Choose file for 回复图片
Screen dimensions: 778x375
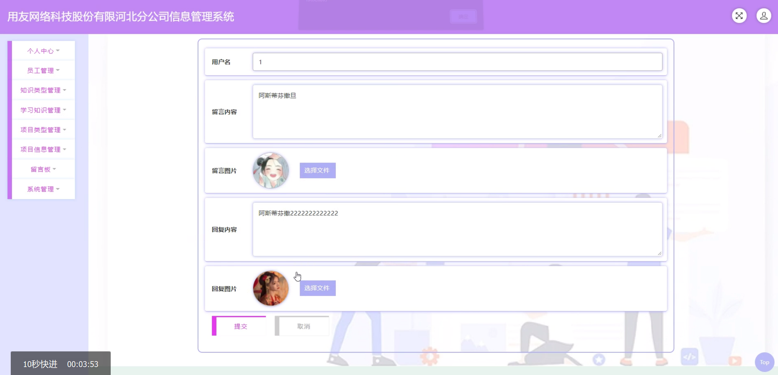[317, 288]
